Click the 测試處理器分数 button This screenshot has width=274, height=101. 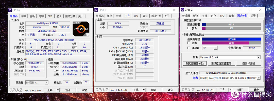(x=195, y=63)
